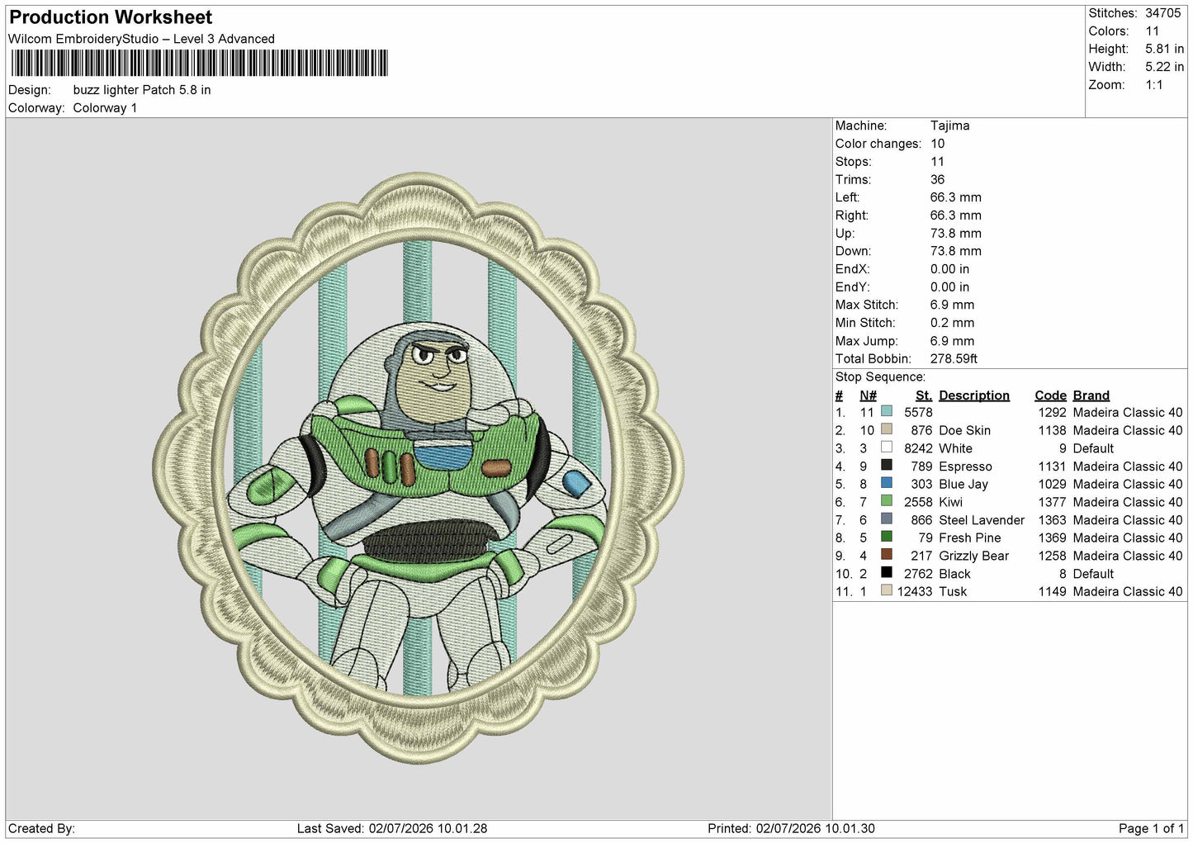Click the Grizzly Bear color swatch
The image size is (1193, 843).
[887, 555]
